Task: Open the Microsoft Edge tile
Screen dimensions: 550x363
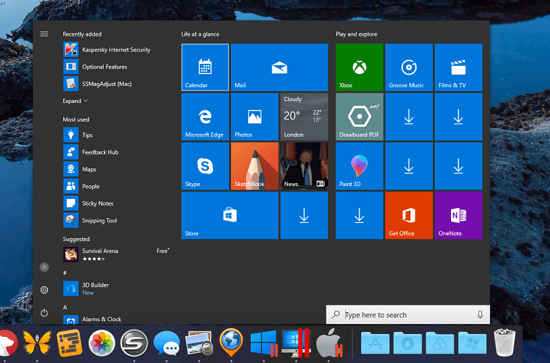Action: click(205, 117)
